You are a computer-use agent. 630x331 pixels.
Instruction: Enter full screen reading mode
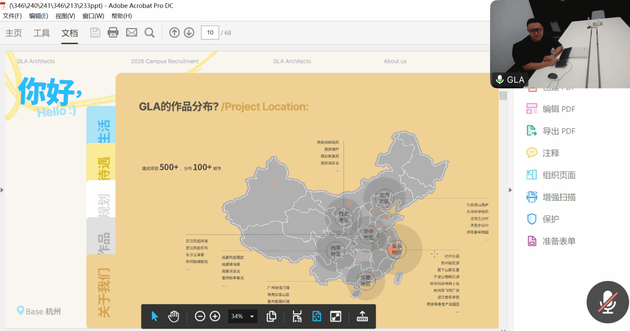(336, 316)
